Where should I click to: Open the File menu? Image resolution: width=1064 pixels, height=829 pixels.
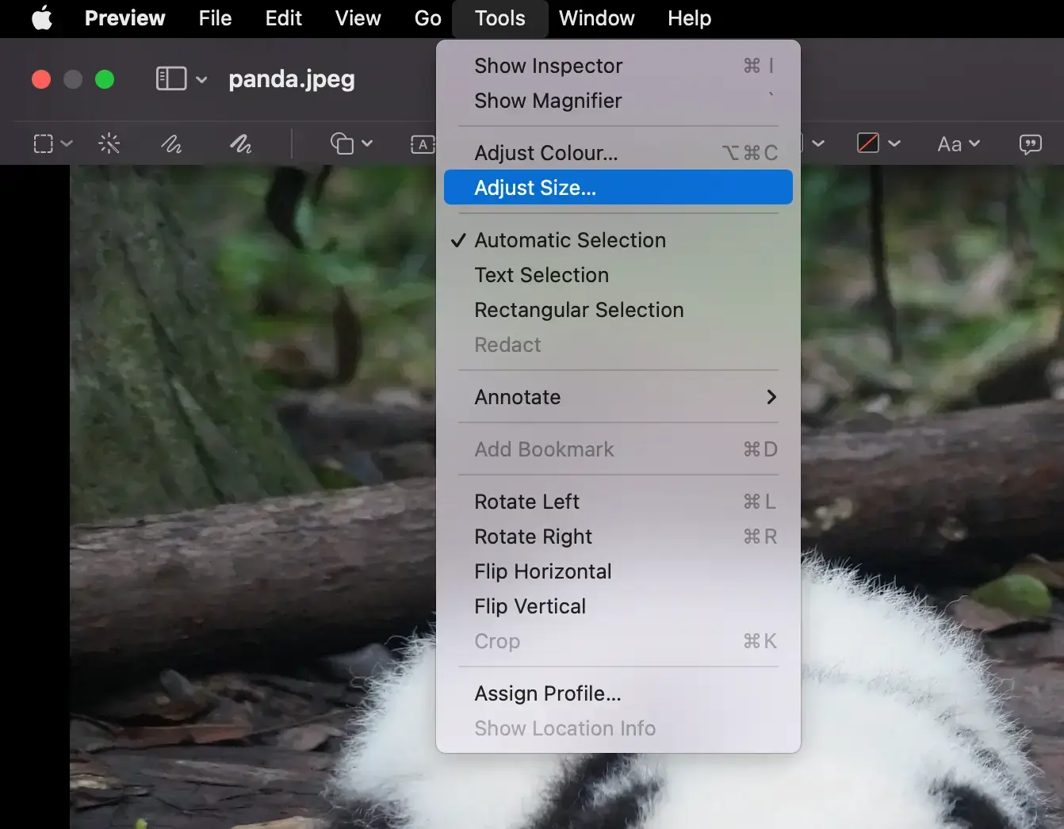click(215, 18)
